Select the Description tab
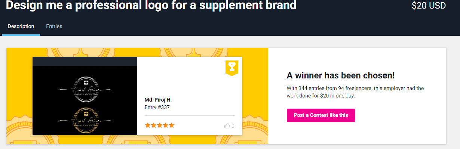This screenshot has width=460, height=149. point(21,26)
